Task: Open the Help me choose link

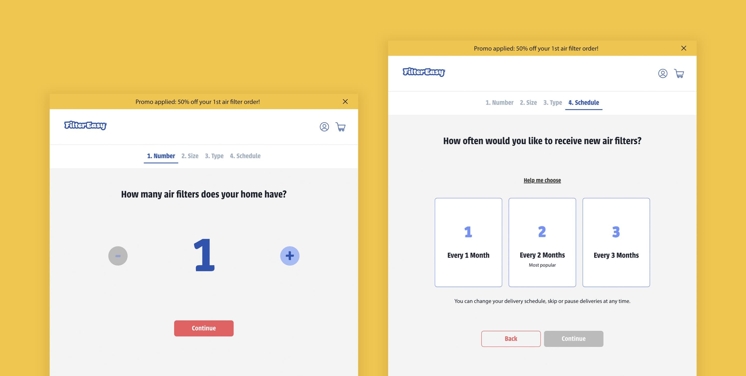Action: pos(542,180)
